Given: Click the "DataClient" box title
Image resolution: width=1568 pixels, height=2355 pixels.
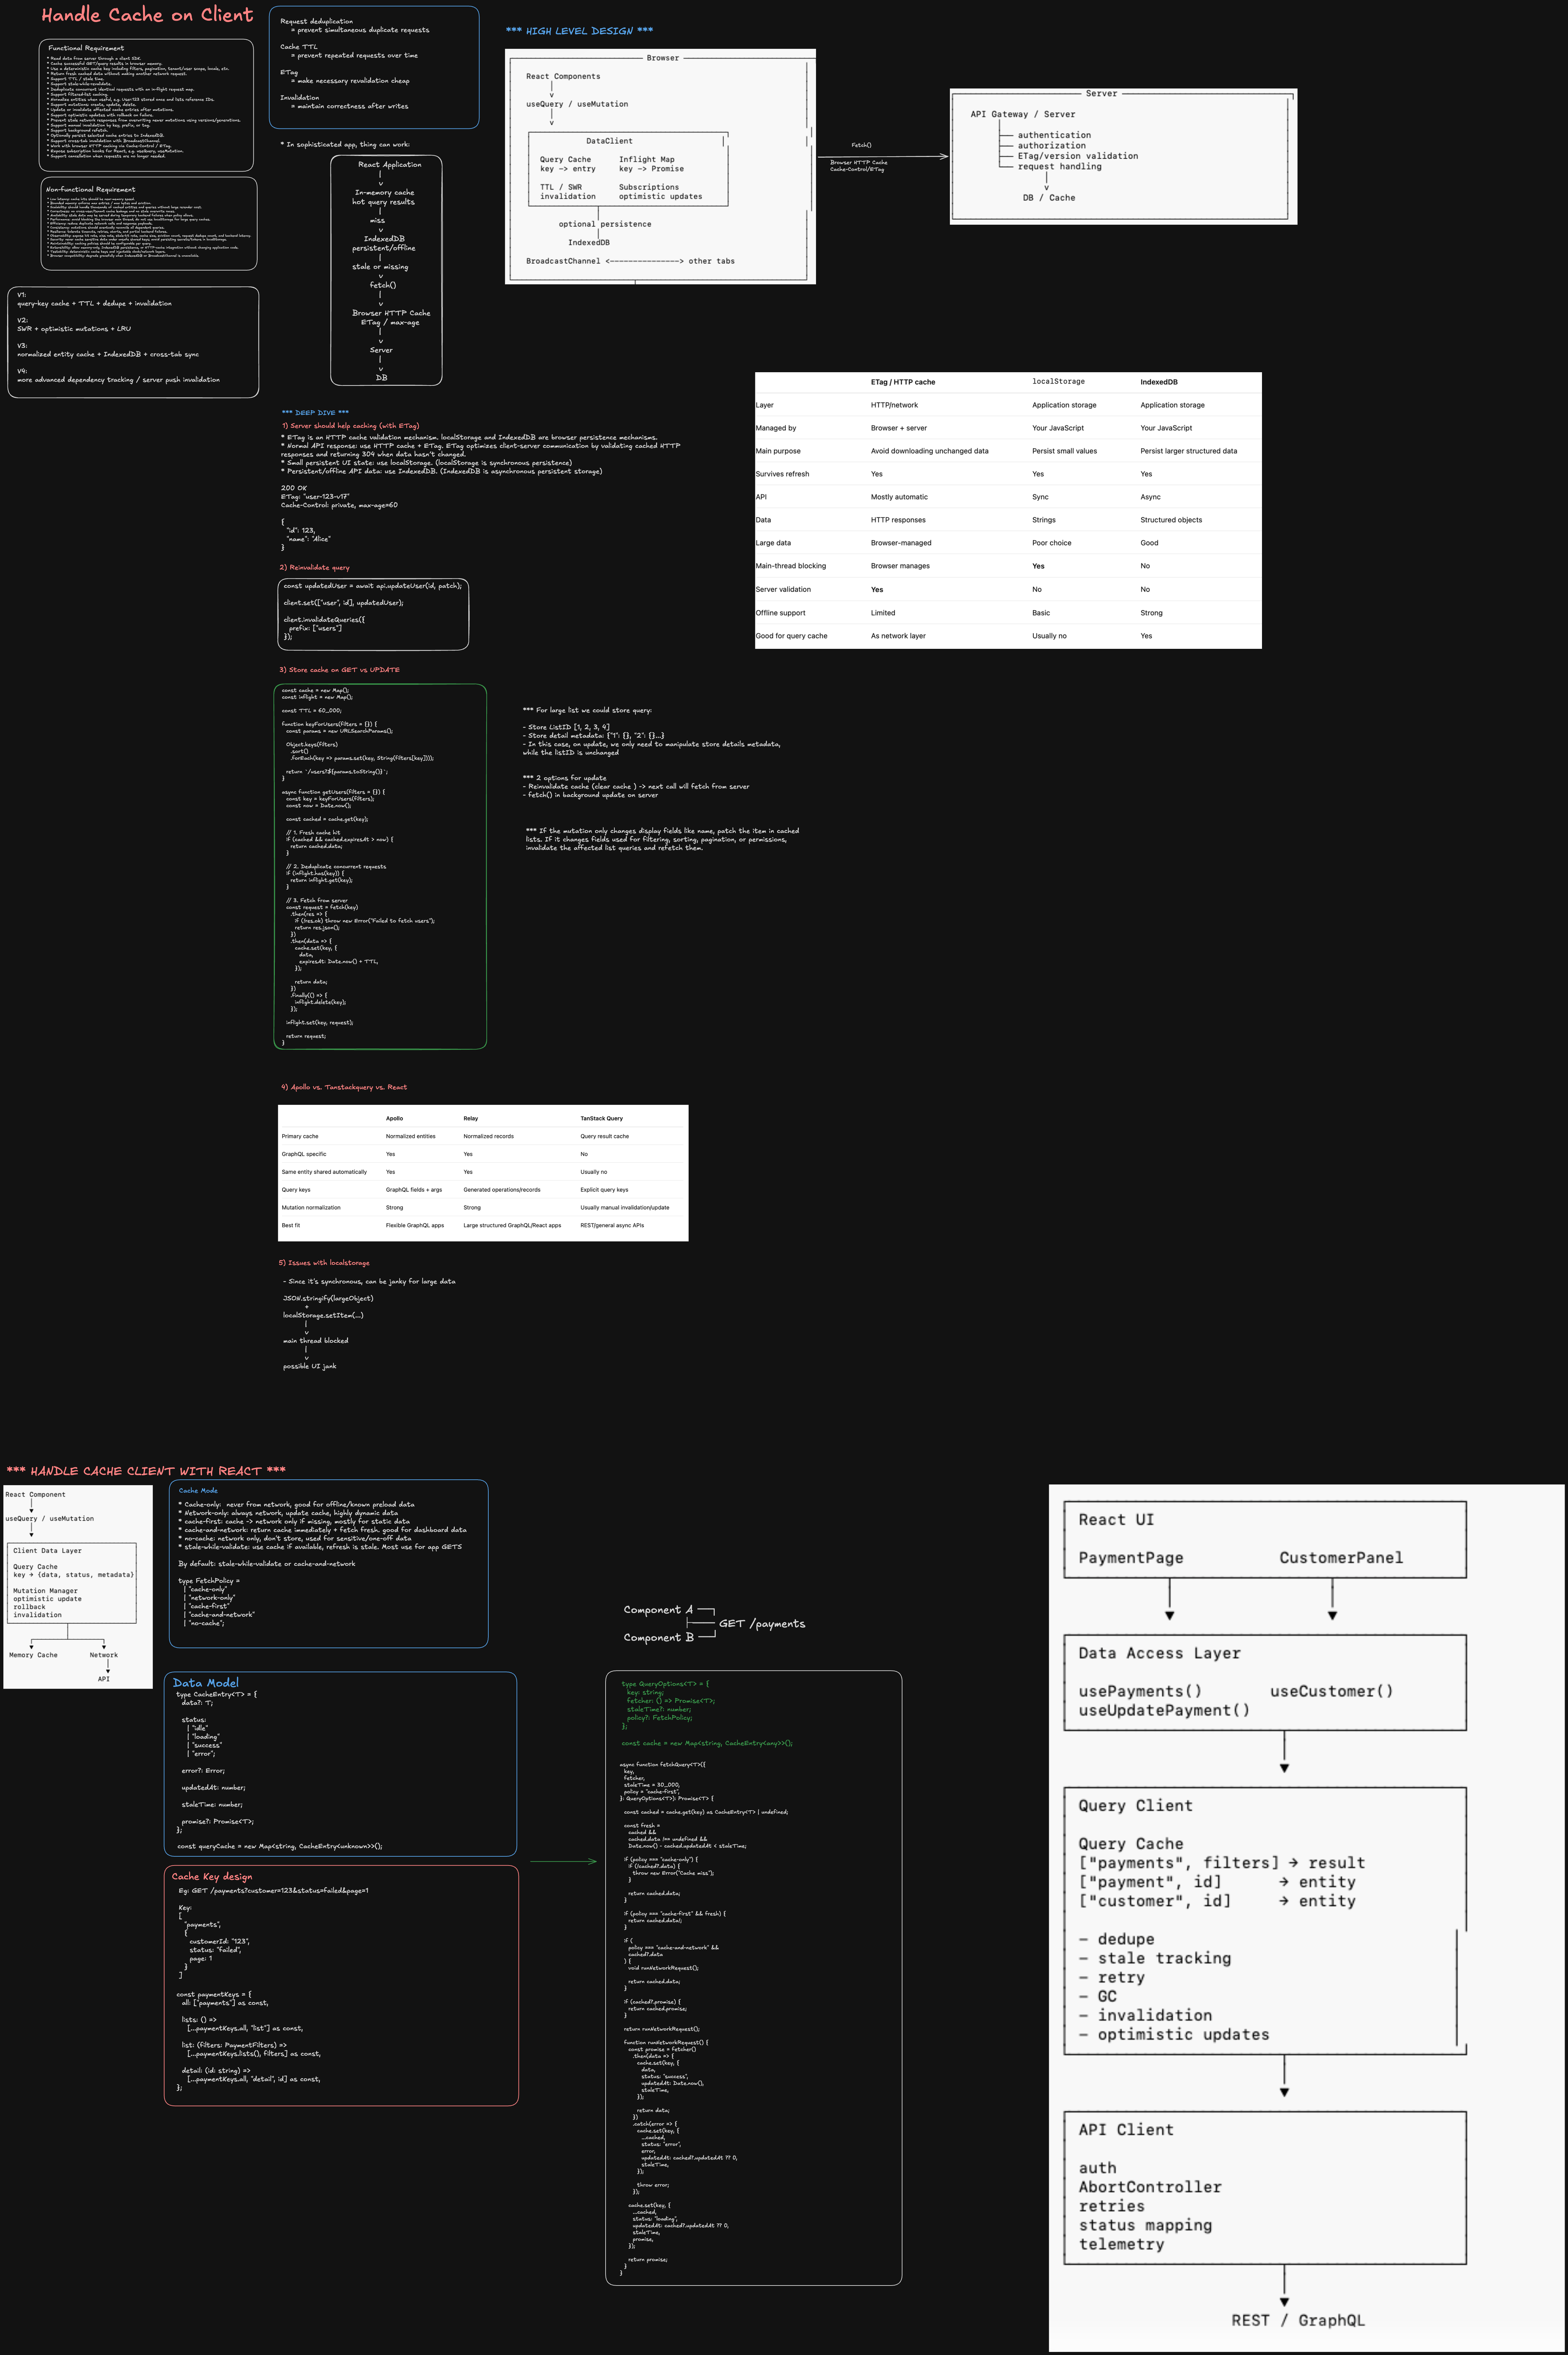Looking at the screenshot, I should [x=609, y=141].
